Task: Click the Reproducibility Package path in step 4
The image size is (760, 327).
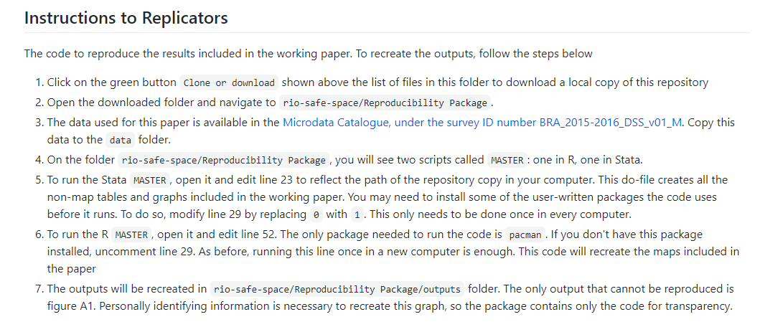Action: coord(224,160)
